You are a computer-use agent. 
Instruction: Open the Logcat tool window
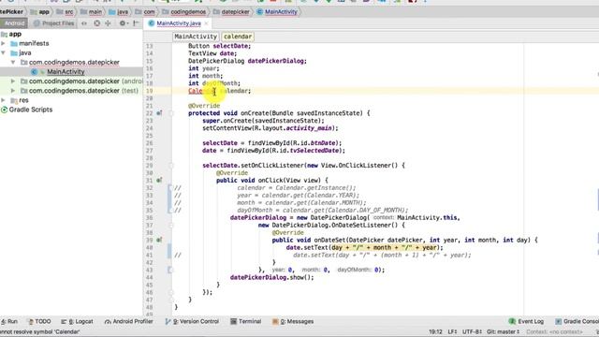coord(77,321)
